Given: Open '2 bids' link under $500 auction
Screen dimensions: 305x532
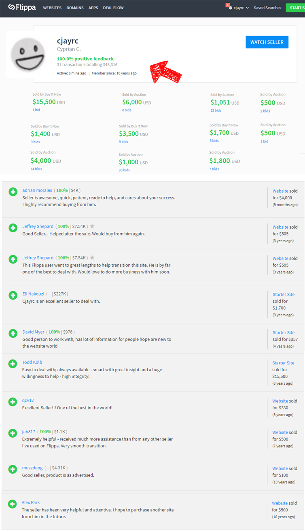Looking at the screenshot, I should (265, 111).
